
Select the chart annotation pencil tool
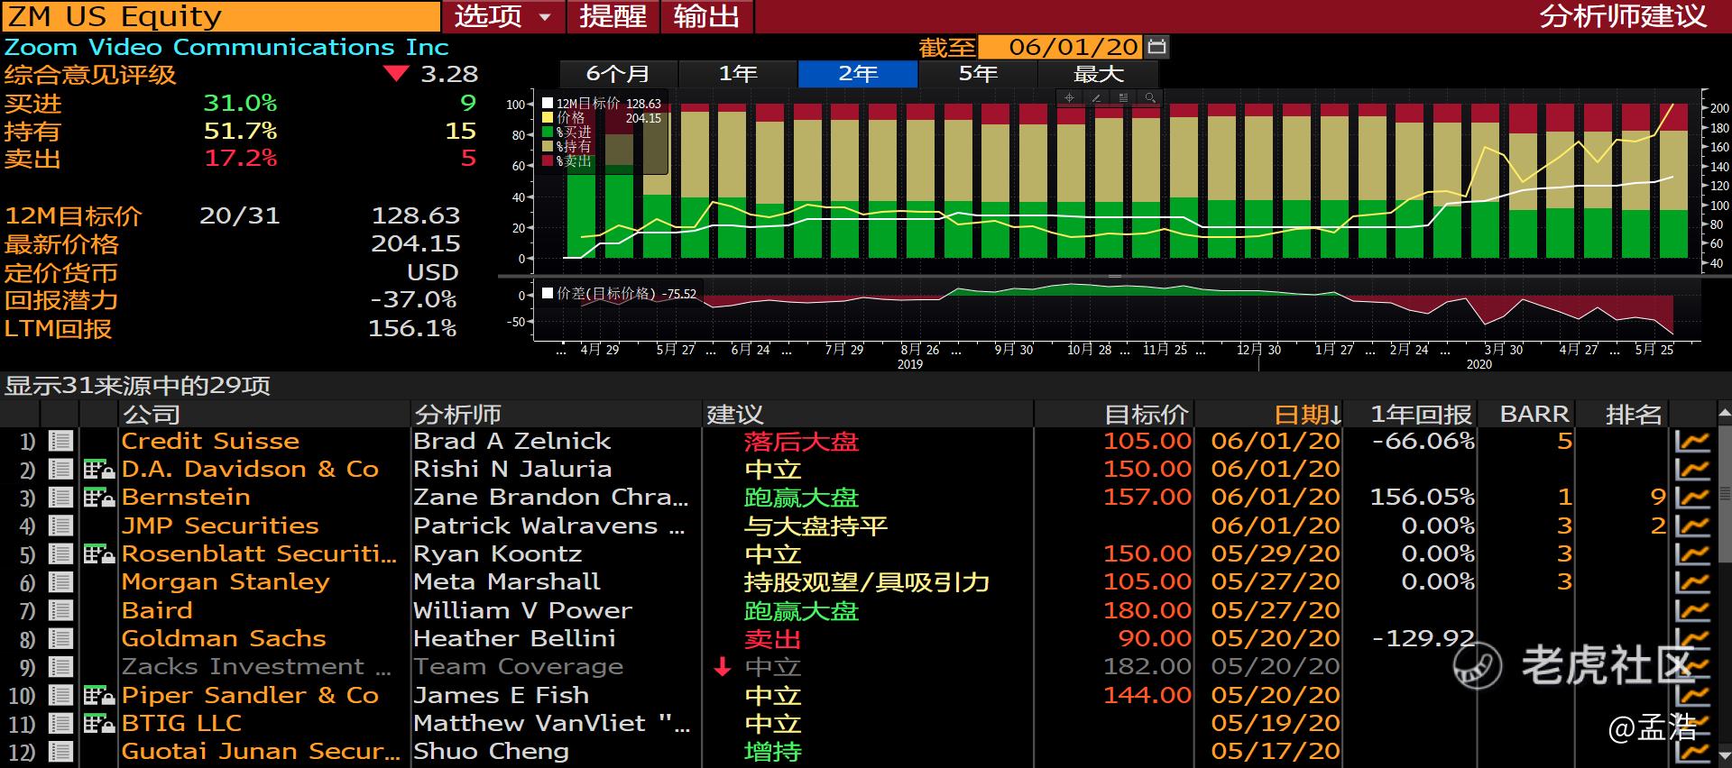click(x=1096, y=97)
